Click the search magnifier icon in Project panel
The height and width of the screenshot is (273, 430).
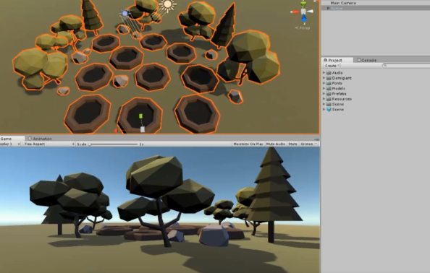coord(384,66)
